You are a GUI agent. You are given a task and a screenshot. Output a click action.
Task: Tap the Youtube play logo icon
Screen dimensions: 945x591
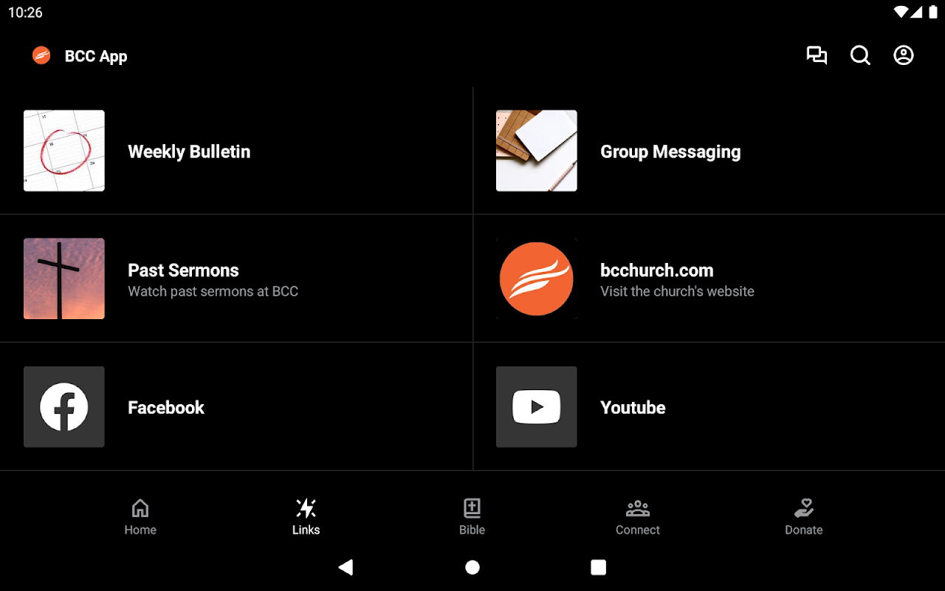537,407
